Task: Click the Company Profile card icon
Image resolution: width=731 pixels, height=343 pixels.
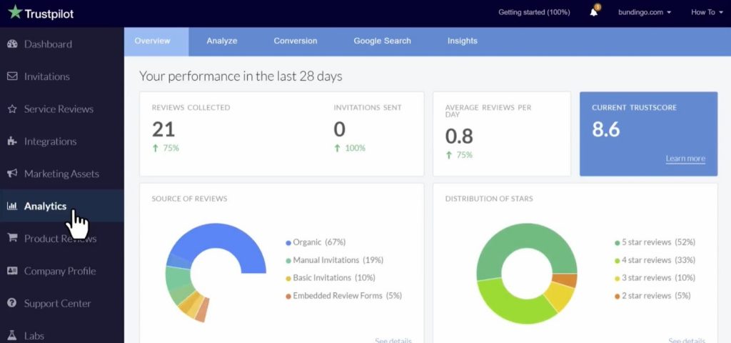Action: 12,271
